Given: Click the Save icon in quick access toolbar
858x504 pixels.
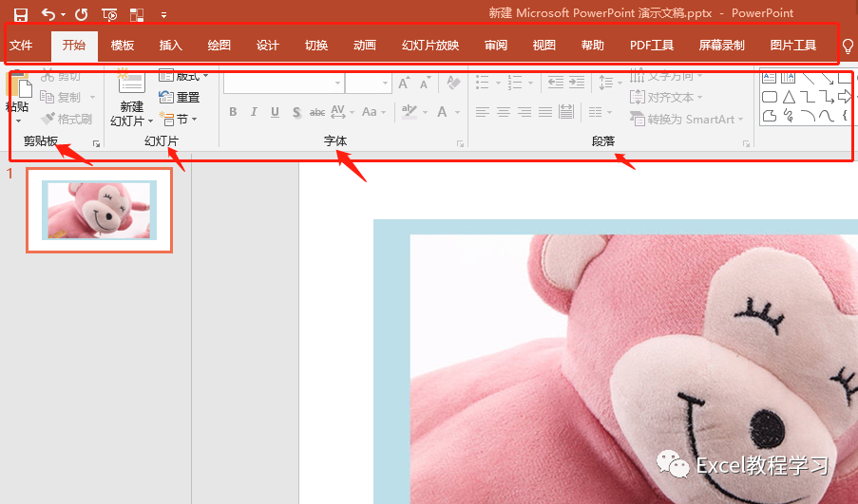Looking at the screenshot, I should [x=21, y=15].
